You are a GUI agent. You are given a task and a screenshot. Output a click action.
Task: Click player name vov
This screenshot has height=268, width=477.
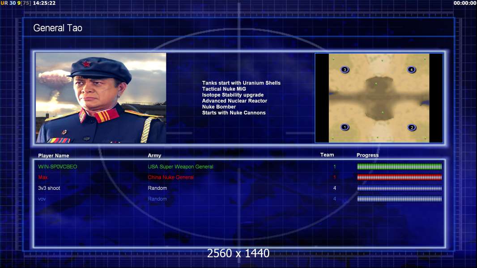pyautogui.click(x=42, y=199)
